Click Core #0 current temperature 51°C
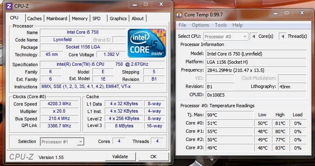315x166 pixels. tap(230, 123)
